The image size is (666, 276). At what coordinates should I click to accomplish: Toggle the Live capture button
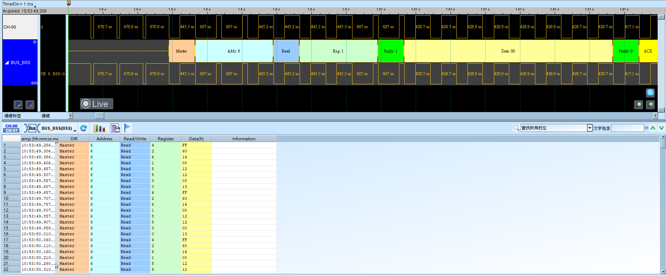tap(97, 104)
